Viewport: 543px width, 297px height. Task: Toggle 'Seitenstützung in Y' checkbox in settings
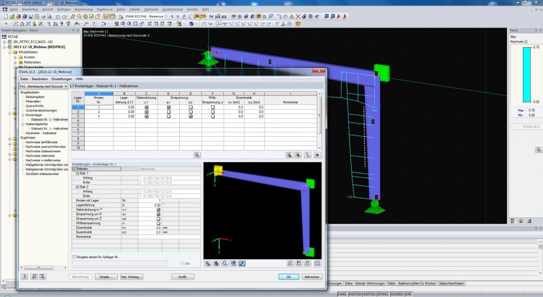(x=159, y=210)
